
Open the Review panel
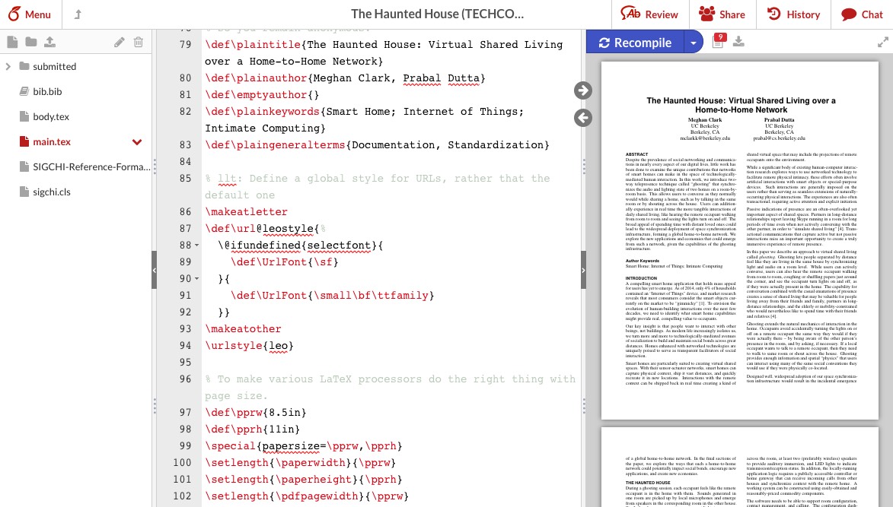(x=649, y=14)
